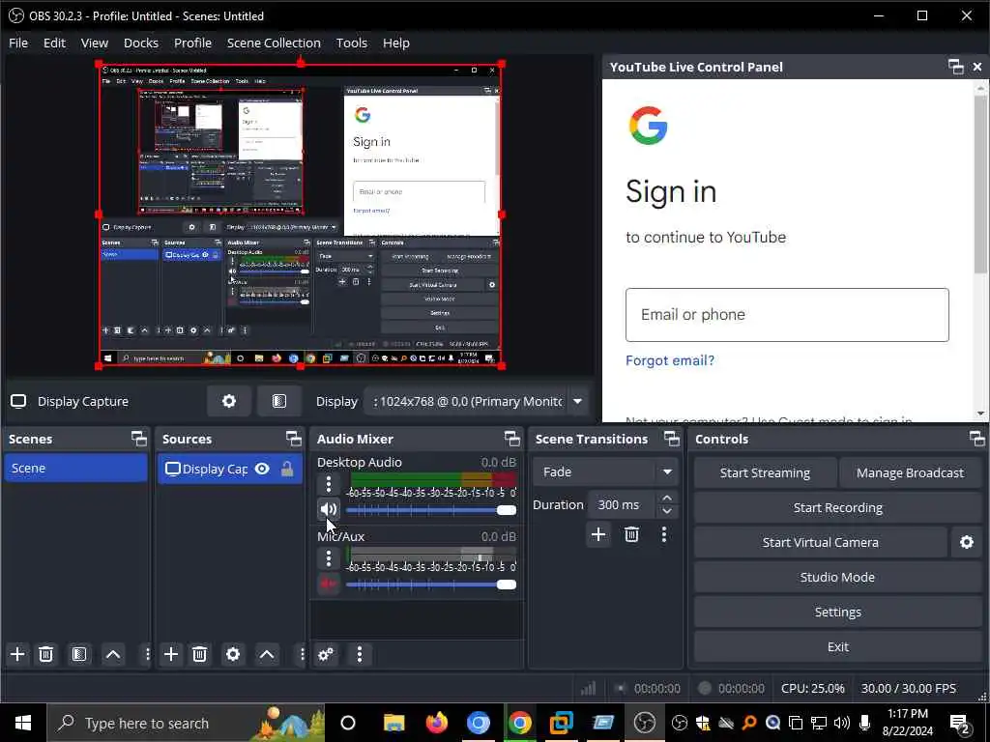Click Manage Broadcast button
The image size is (990, 742).
coord(910,472)
